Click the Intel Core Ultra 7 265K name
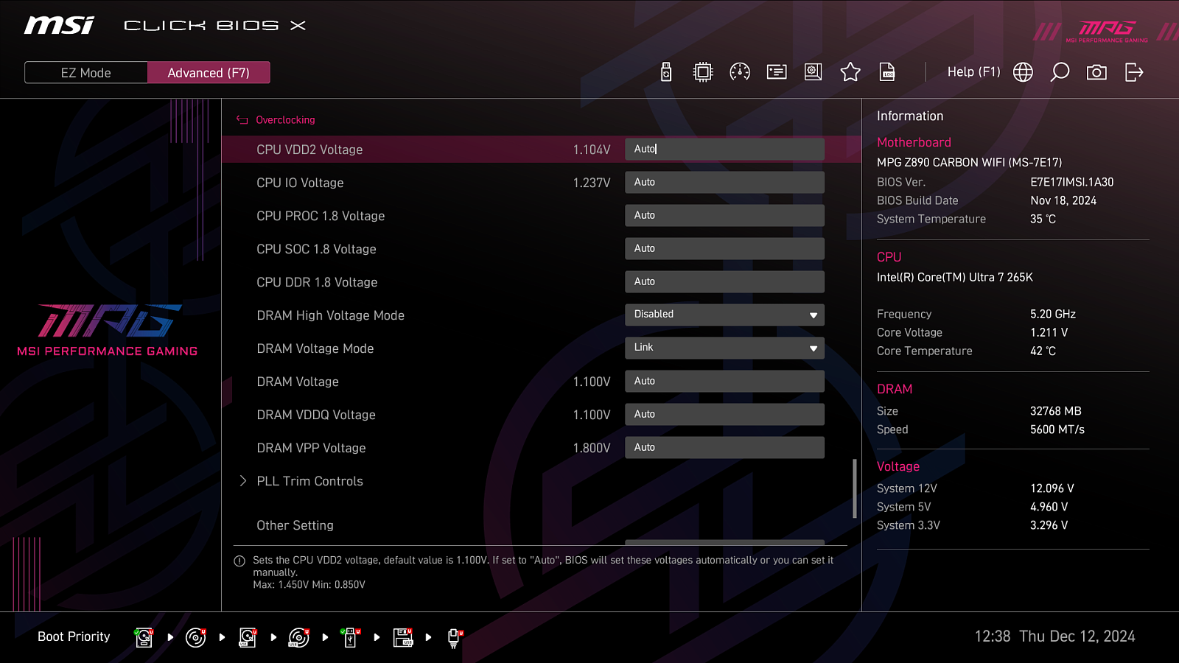The image size is (1179, 663). [955, 277]
